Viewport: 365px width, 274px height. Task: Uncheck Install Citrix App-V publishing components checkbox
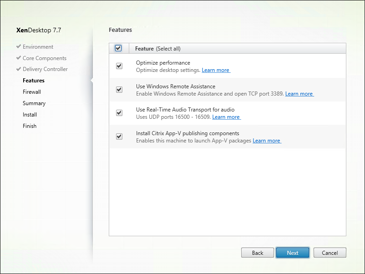coord(119,137)
